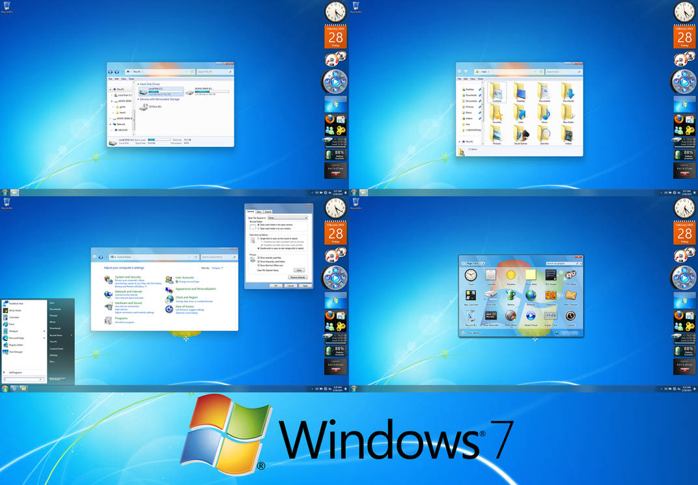The width and height of the screenshot is (698, 485).
Task: Expand the Recent Items submenu in the Start menu
Action: (x=71, y=335)
